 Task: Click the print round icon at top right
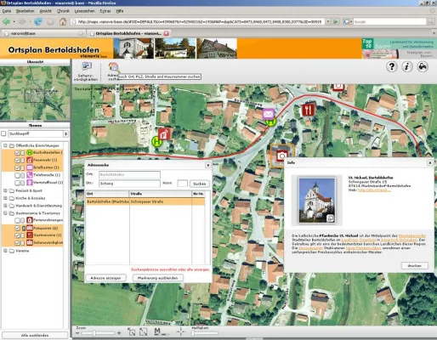[423, 67]
